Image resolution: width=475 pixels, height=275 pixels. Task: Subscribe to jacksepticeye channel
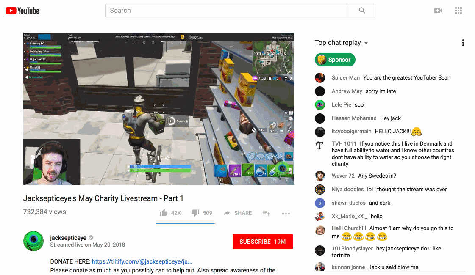[x=263, y=242]
